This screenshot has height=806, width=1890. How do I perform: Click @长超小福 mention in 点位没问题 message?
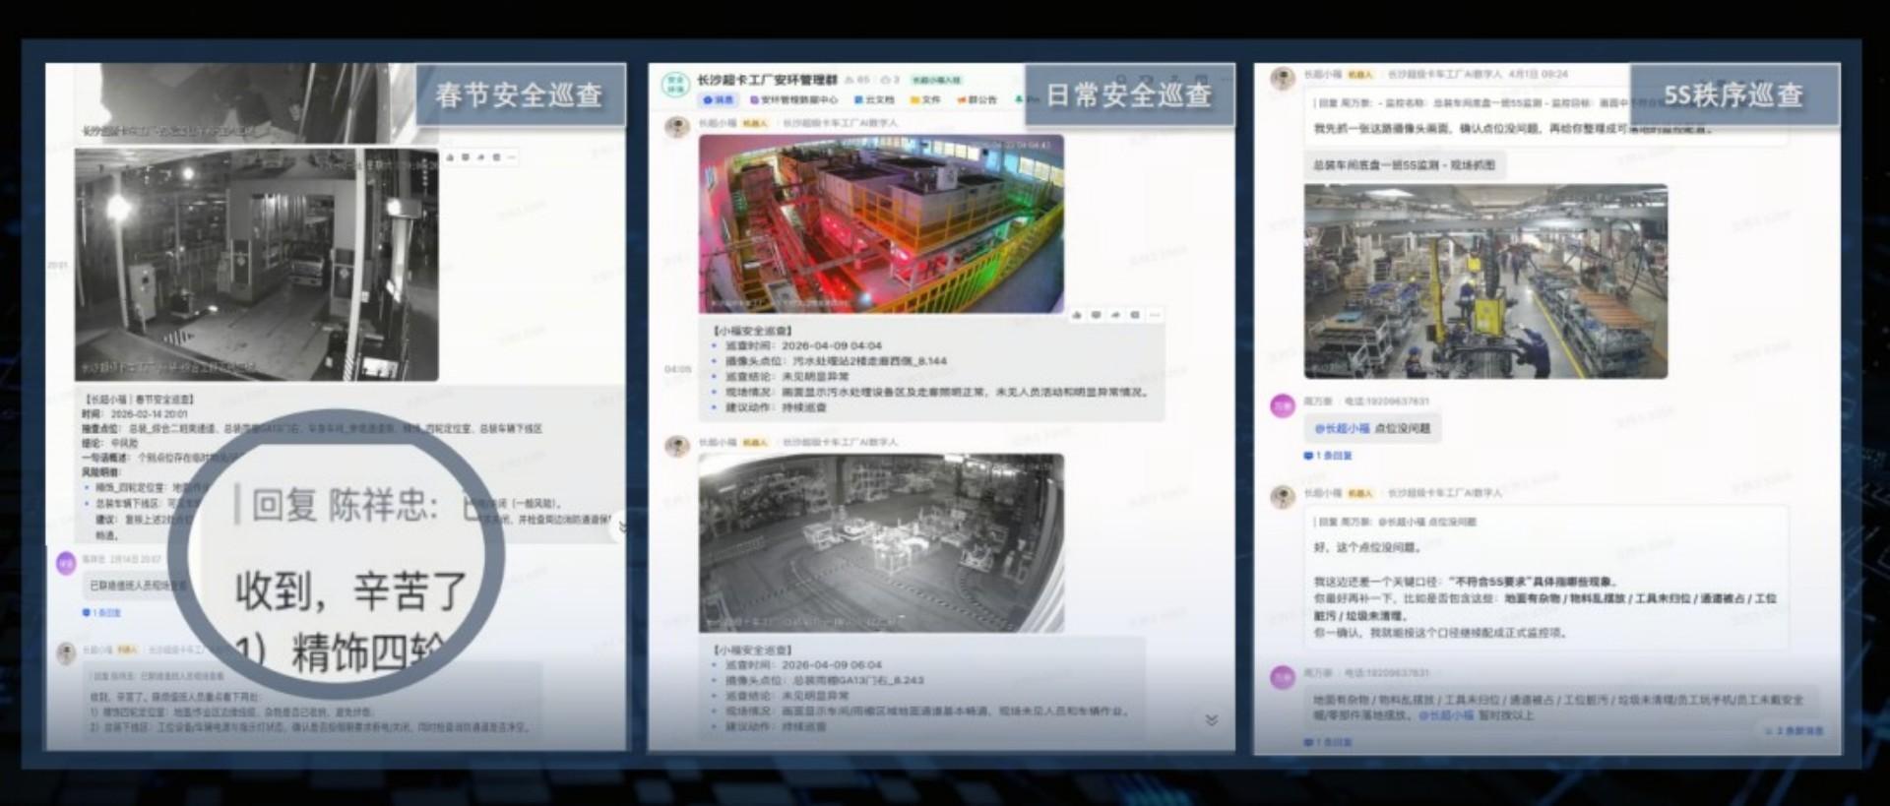(x=1342, y=428)
